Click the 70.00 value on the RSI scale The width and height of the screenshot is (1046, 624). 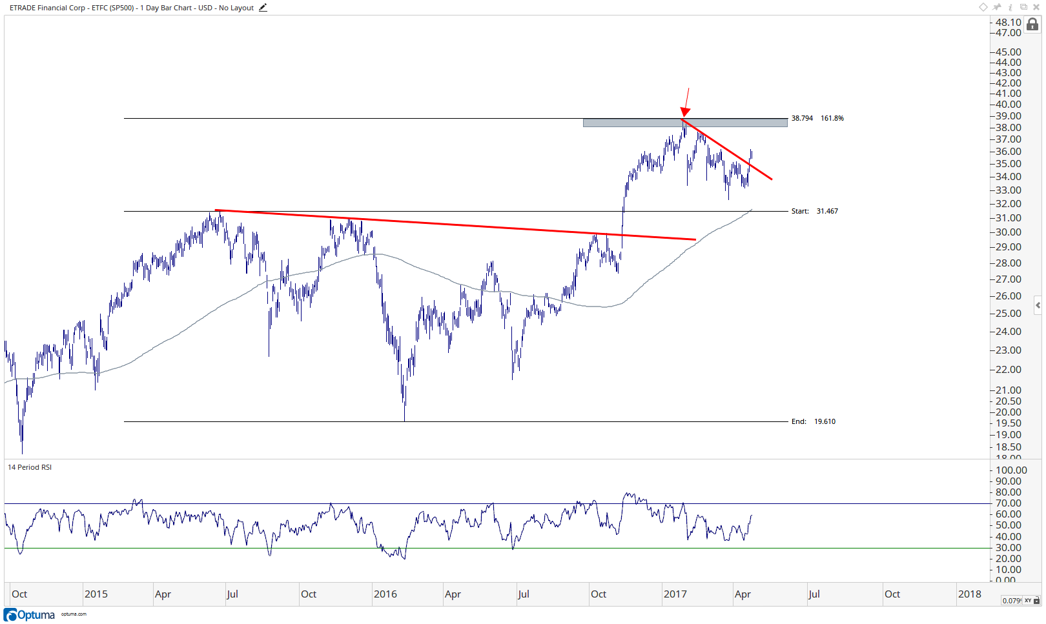pos(1009,503)
